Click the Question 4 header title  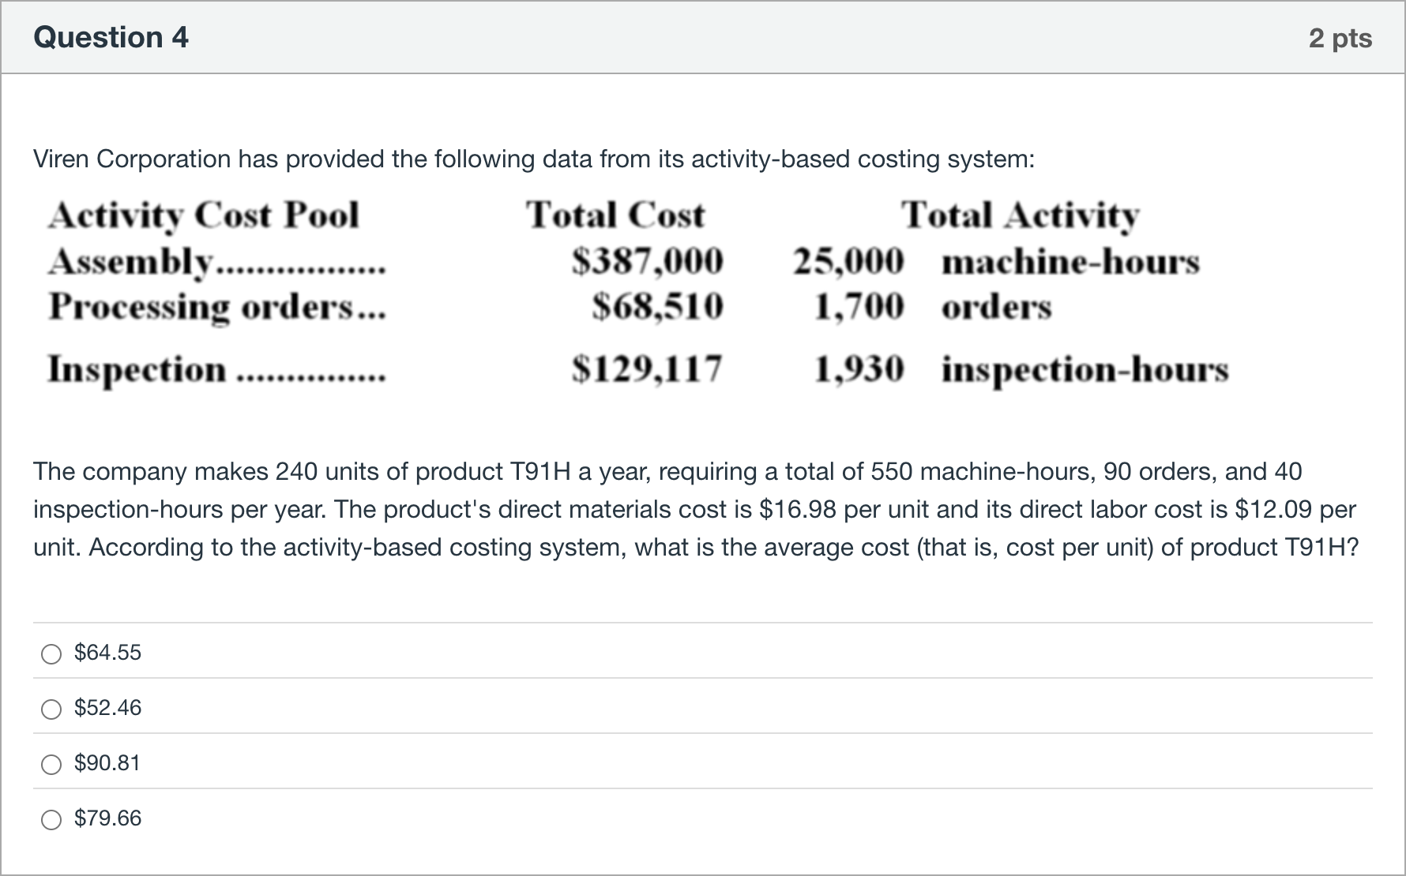111,38
